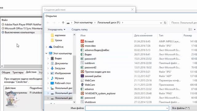Collapse the Этот компьютер tree node
Image resolution: width=197 pixels, height=111 pixels.
(x=46, y=53)
